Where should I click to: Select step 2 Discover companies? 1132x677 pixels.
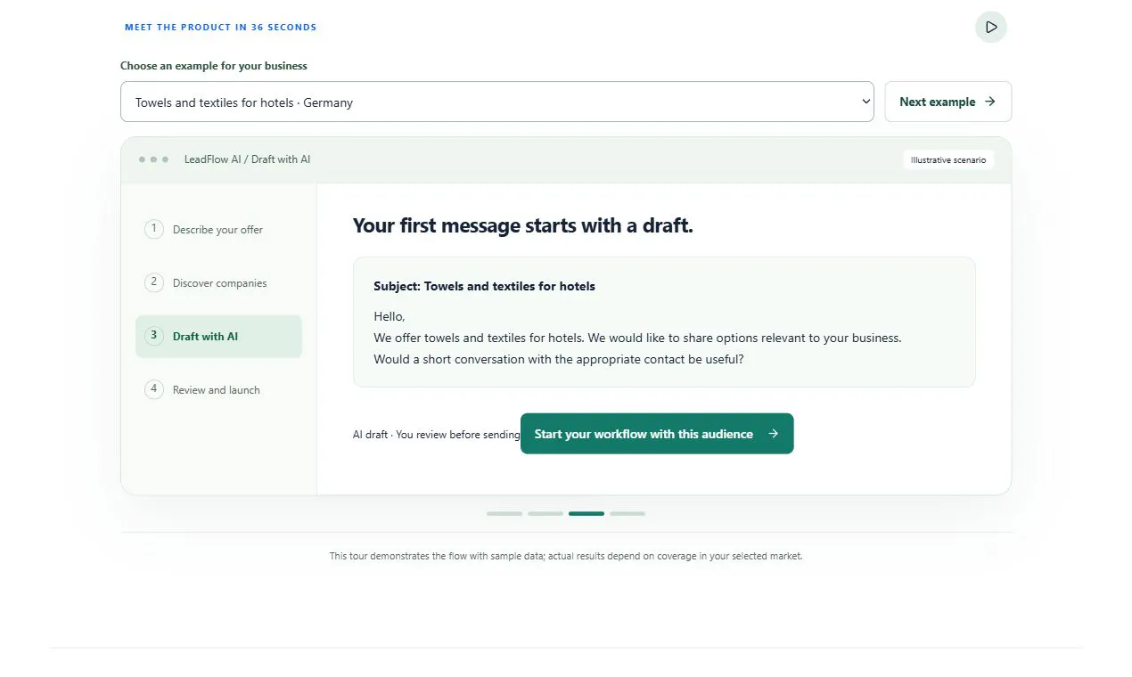[x=218, y=283]
